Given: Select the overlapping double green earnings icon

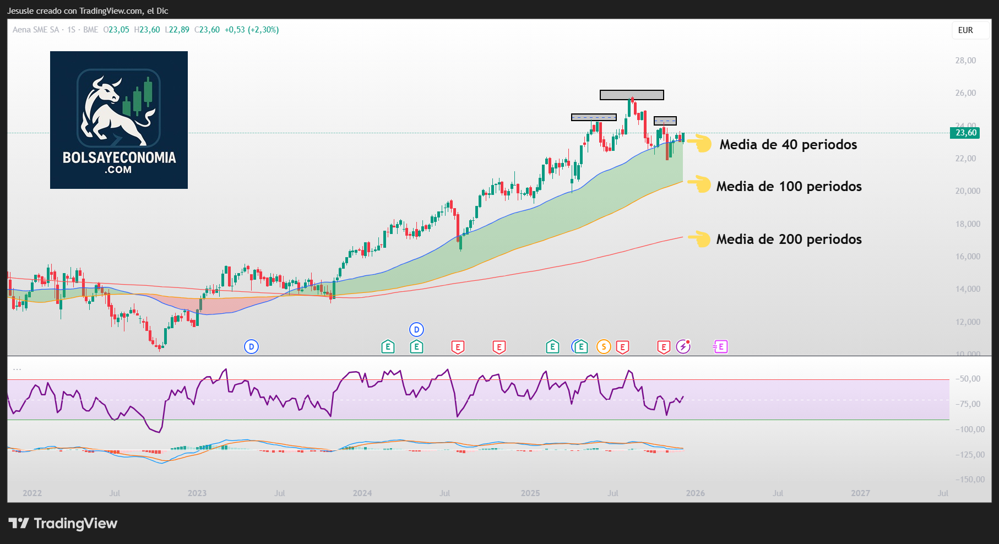Looking at the screenshot, I should 580,347.
